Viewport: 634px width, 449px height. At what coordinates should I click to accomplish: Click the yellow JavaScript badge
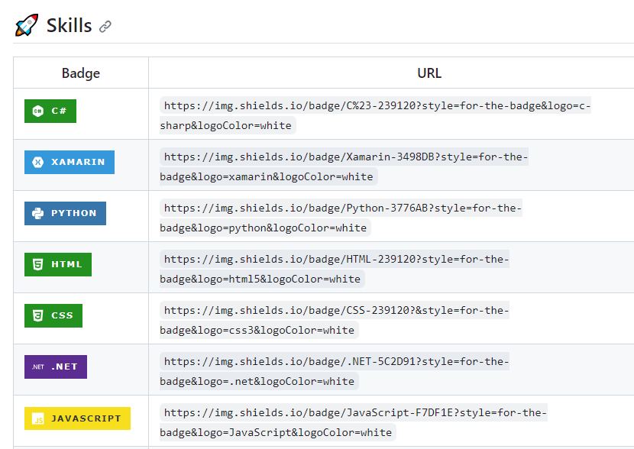point(77,418)
